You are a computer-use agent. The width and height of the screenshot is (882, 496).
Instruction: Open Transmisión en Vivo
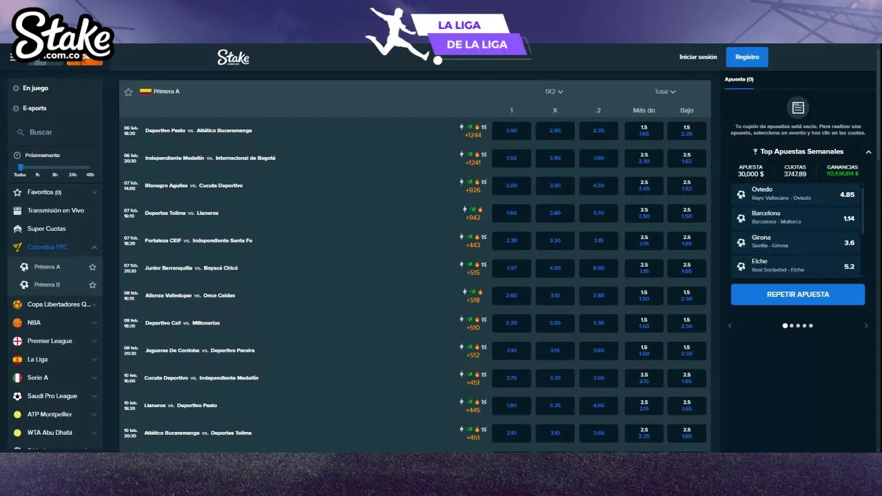click(x=55, y=210)
